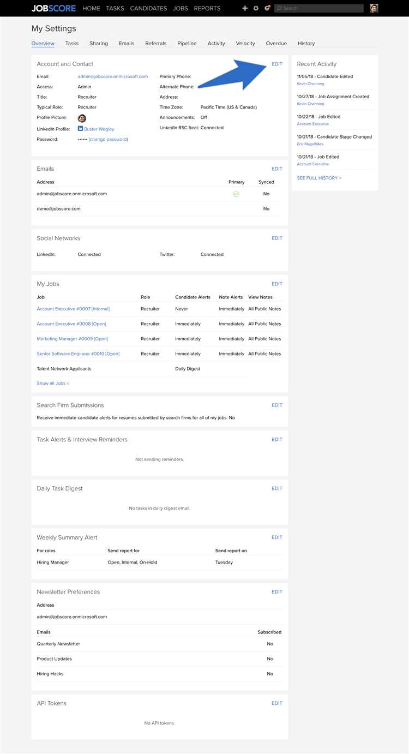409x754 pixels.
Task: Open the JOBS menu
Action: coord(181,8)
